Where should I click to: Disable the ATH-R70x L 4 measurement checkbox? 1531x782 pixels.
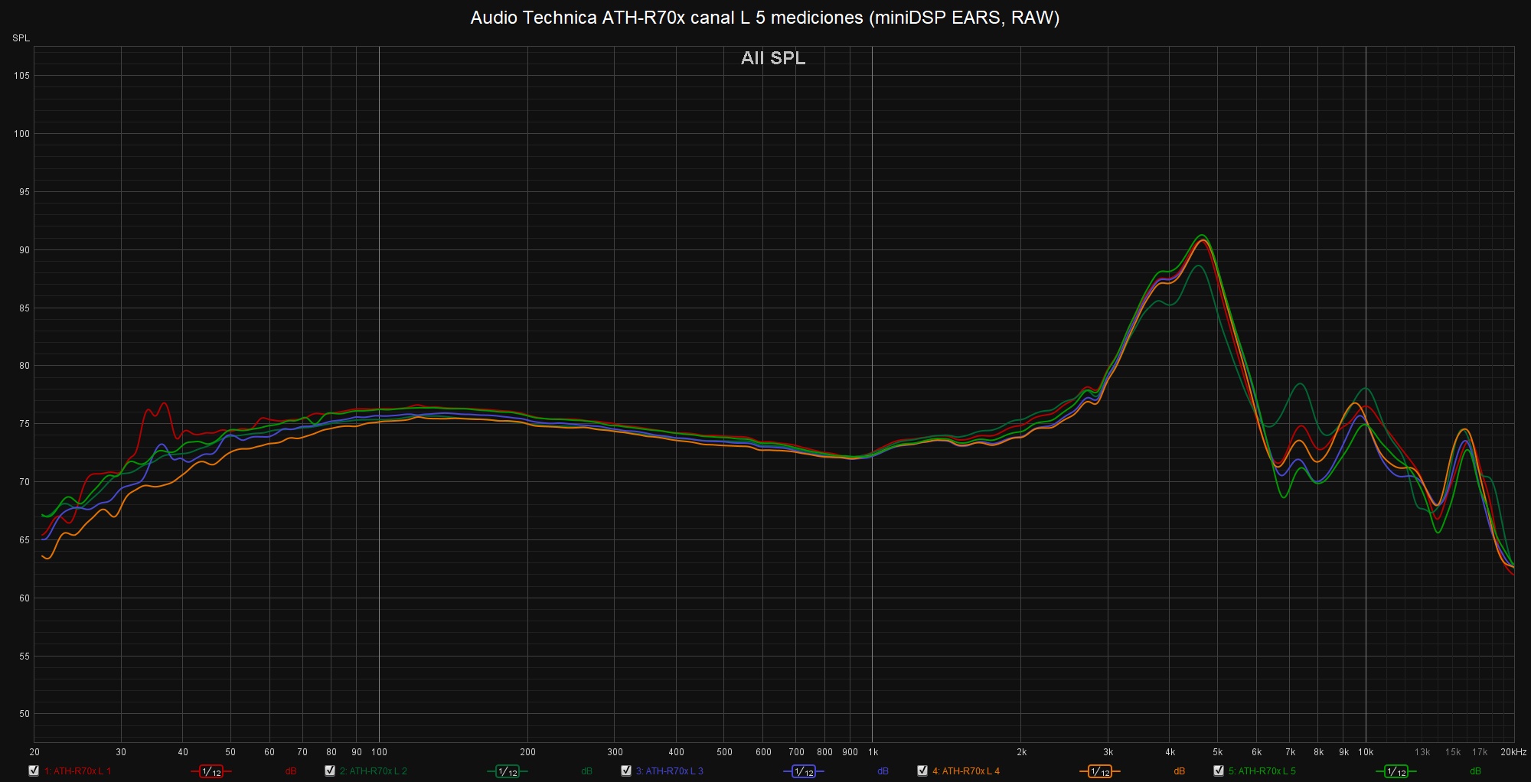[x=922, y=771]
